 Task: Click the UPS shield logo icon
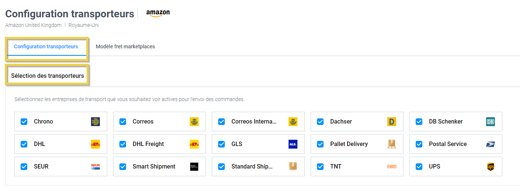491,167
